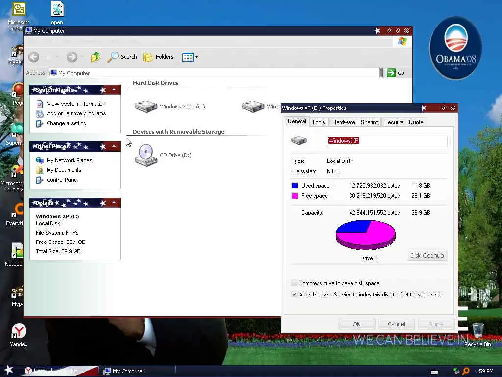Click the star button in Properties title bar
This screenshot has width=502, height=377.
(423, 108)
